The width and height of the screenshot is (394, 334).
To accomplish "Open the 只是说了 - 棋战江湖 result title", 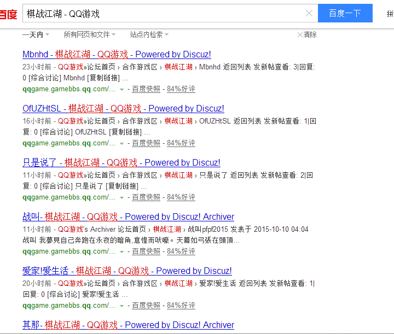I will [121, 162].
